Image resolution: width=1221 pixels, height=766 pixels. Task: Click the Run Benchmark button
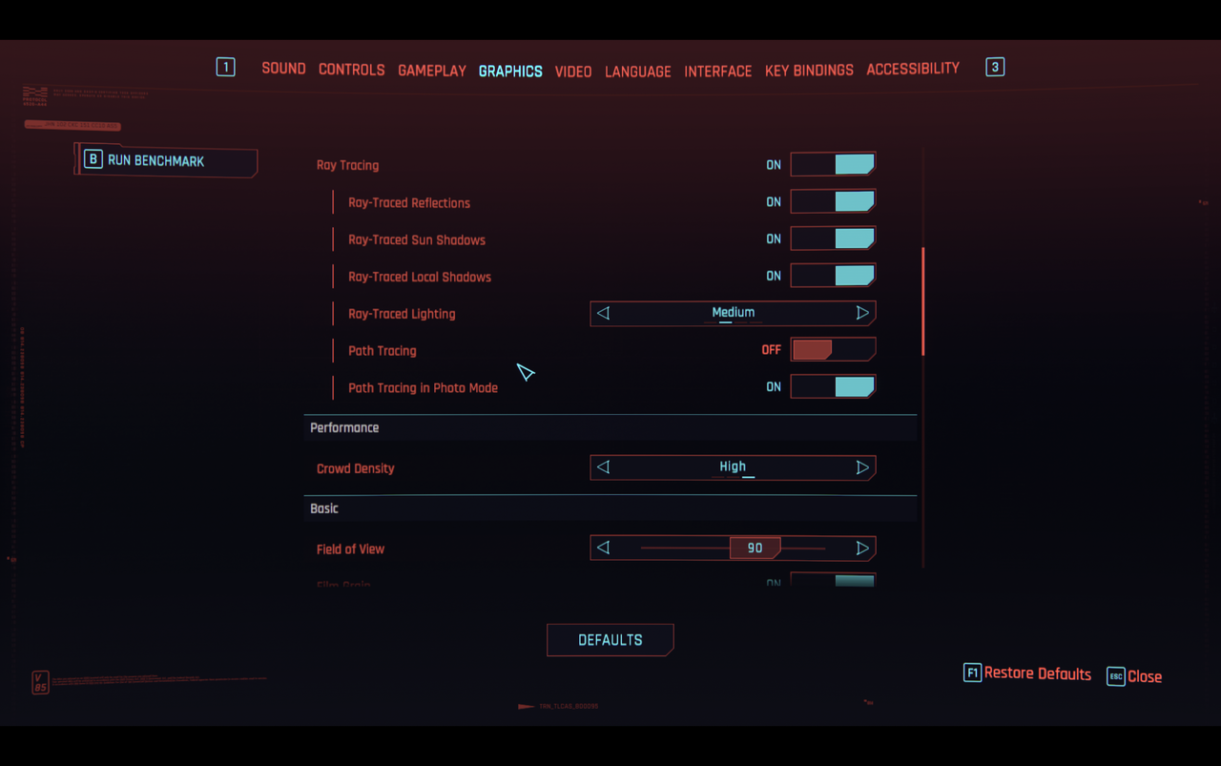coord(166,160)
